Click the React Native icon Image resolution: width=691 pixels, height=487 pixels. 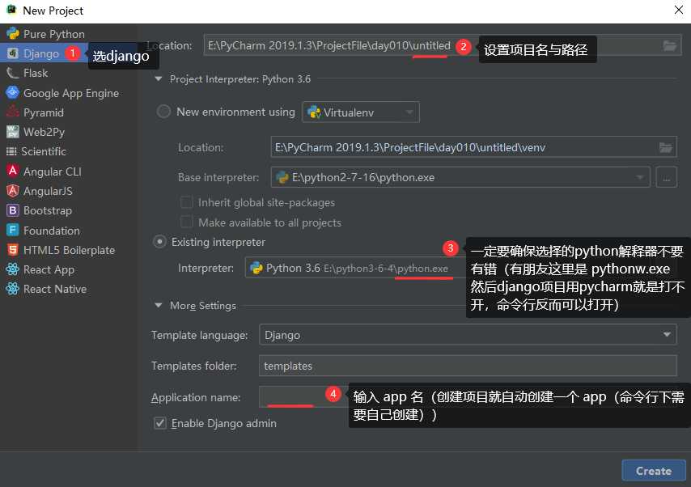(13, 289)
